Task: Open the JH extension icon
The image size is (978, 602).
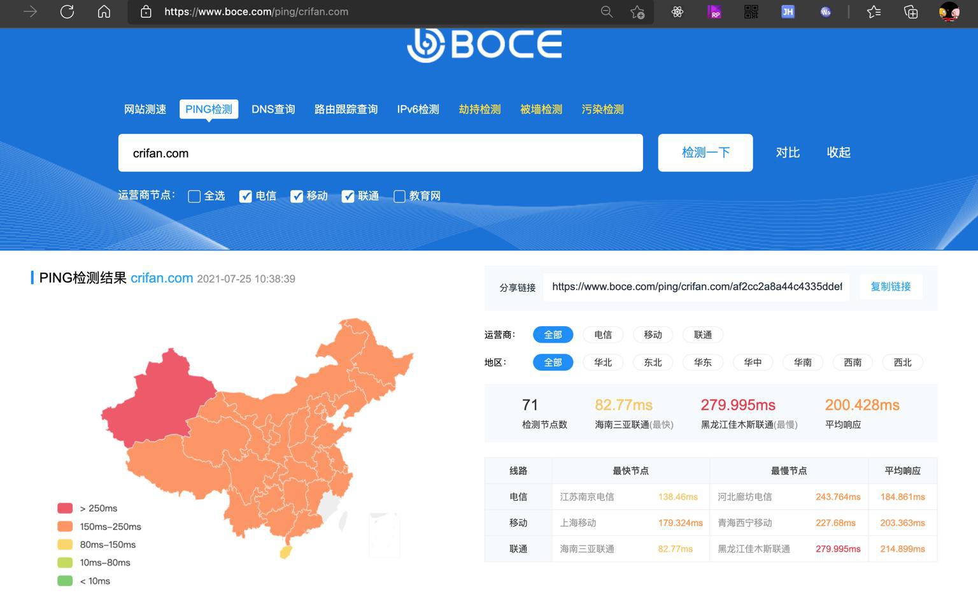Action: pyautogui.click(x=788, y=11)
